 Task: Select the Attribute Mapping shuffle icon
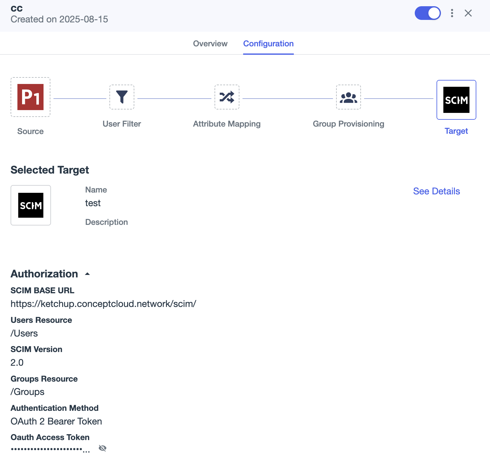click(227, 97)
